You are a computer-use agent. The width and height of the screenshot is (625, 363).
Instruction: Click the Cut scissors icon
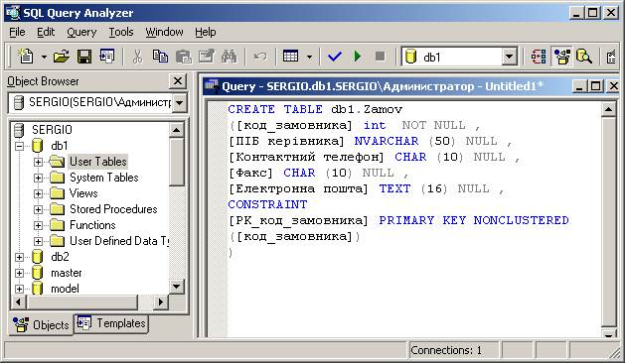click(137, 57)
